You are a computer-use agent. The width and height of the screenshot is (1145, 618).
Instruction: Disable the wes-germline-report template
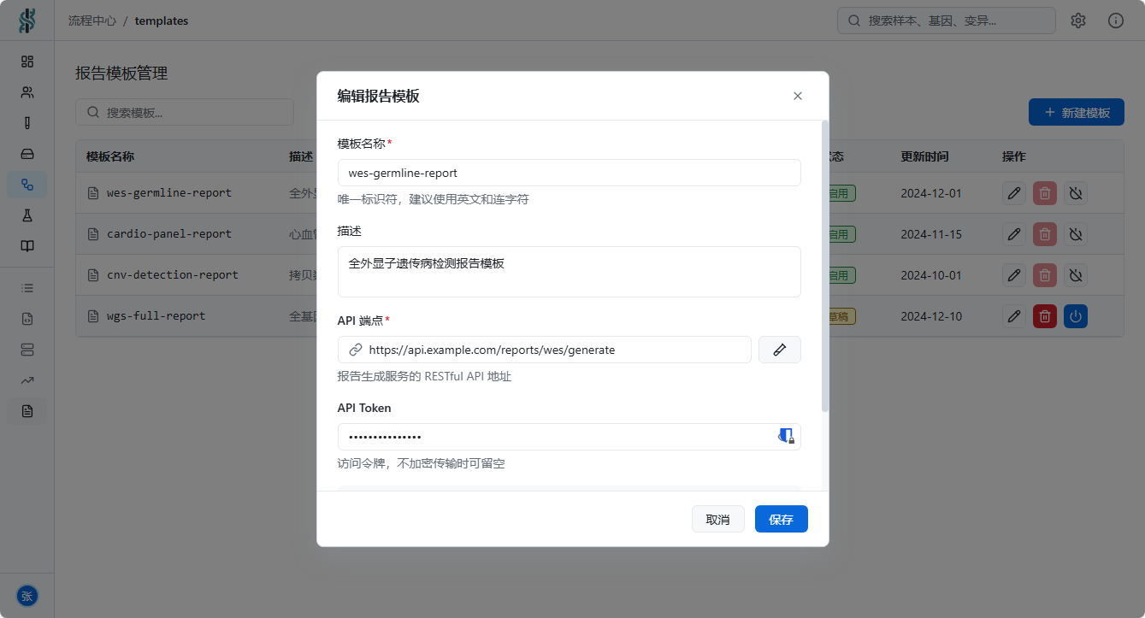click(x=1076, y=193)
